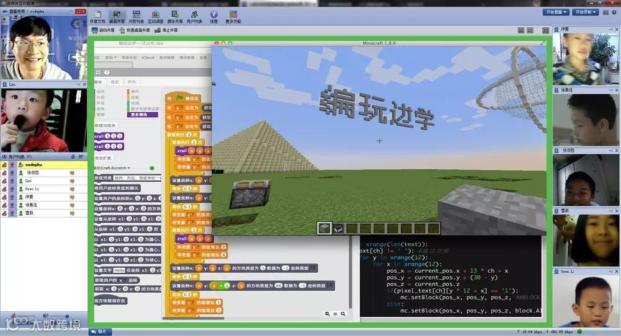Open the 共享文档 shared document tool
This screenshot has width=621, height=336.
[97, 17]
